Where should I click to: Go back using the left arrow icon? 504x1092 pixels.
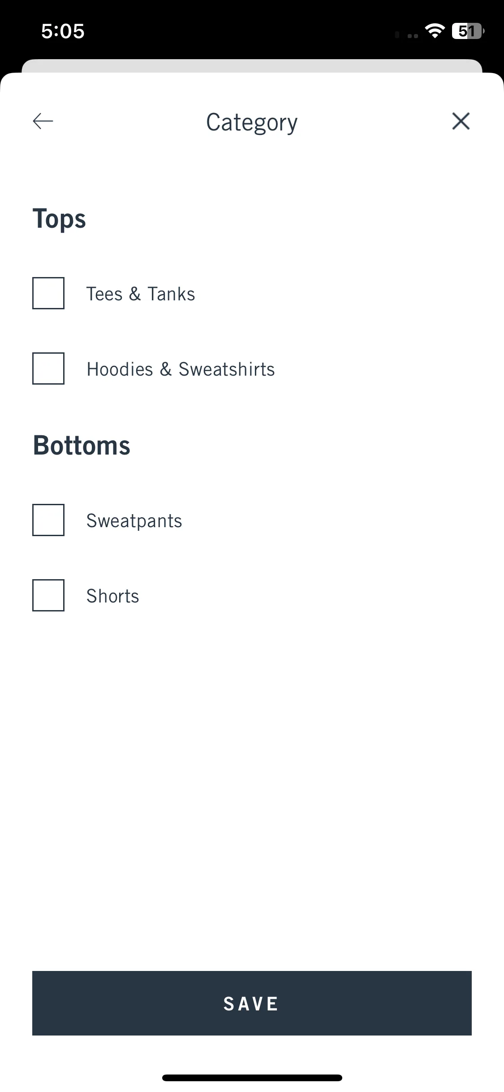43,121
